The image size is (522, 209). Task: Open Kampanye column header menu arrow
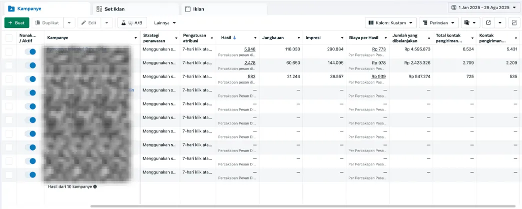pyautogui.click(x=136, y=38)
